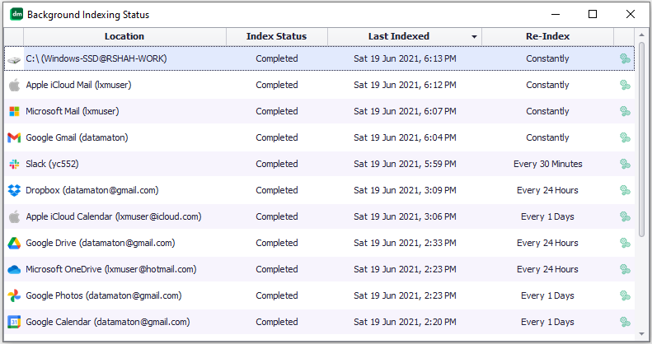Click the blank row-selector header corner cell
652x344 pixels.
14,36
